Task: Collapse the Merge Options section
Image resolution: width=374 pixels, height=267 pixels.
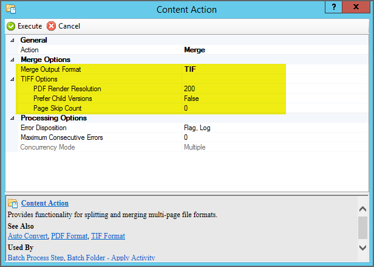Action: point(12,60)
